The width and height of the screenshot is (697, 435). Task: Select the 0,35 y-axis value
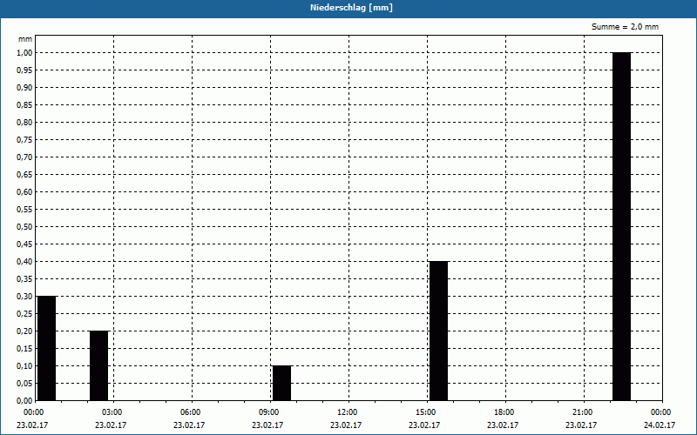(24, 279)
